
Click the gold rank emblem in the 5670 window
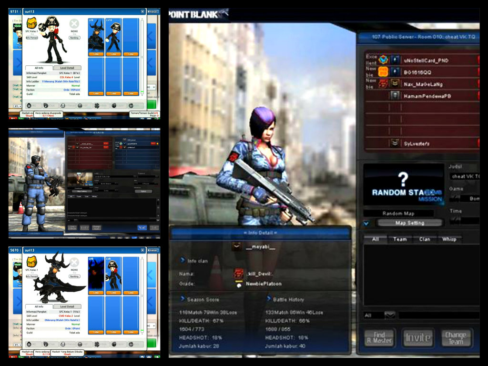(x=31, y=262)
